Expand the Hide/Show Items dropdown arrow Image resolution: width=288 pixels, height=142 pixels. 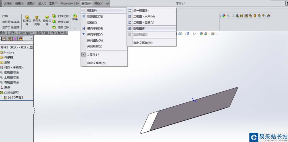tap(198, 34)
